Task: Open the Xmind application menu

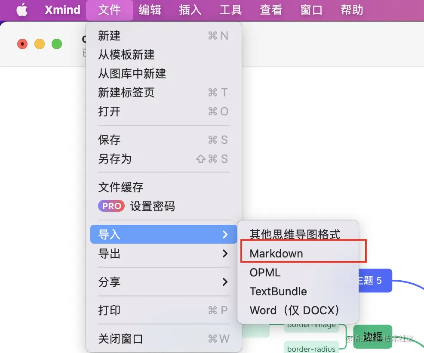Action: [x=62, y=10]
